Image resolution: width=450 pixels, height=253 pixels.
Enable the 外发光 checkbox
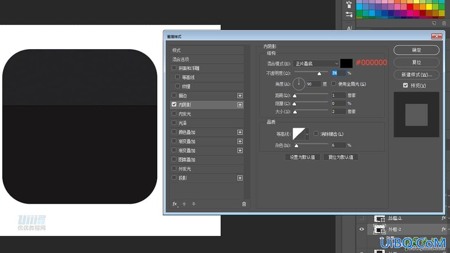click(x=174, y=169)
